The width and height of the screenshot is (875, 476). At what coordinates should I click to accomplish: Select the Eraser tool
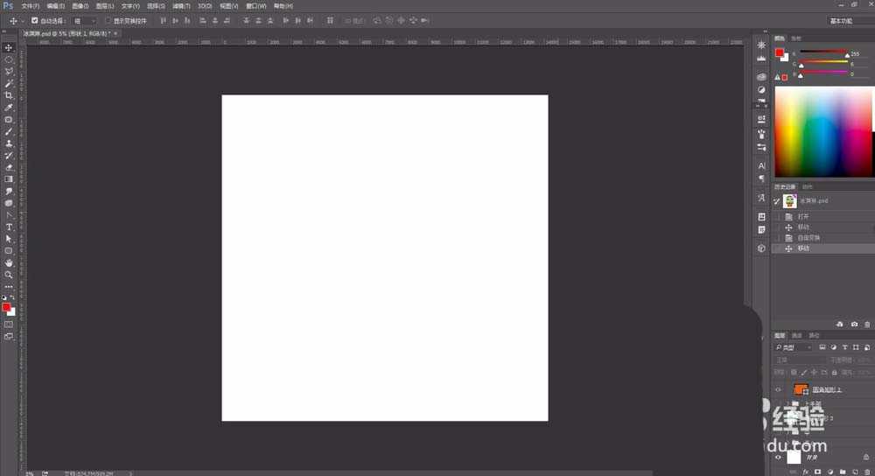9,167
